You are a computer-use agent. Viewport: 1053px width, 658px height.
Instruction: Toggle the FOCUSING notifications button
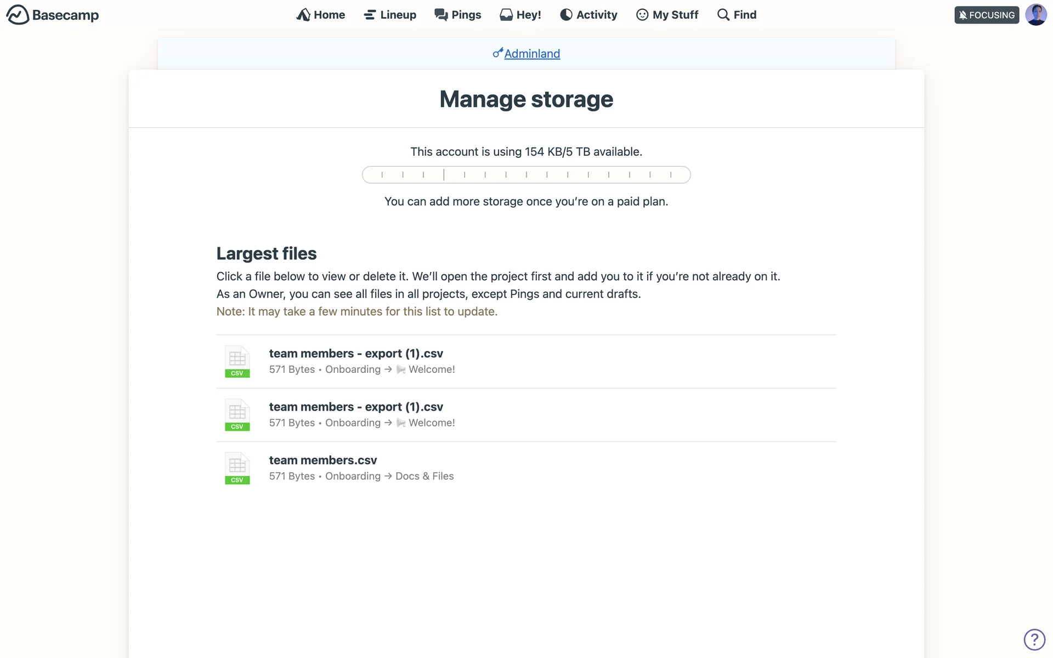pos(986,15)
